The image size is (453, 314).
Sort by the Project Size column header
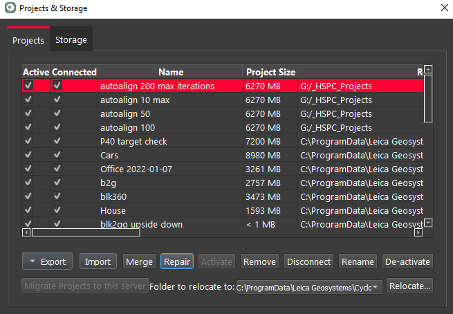pos(270,72)
